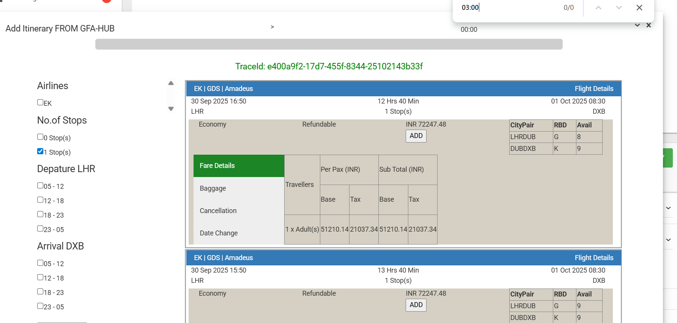
Task: Check the EK airline filter
Action: point(40,102)
